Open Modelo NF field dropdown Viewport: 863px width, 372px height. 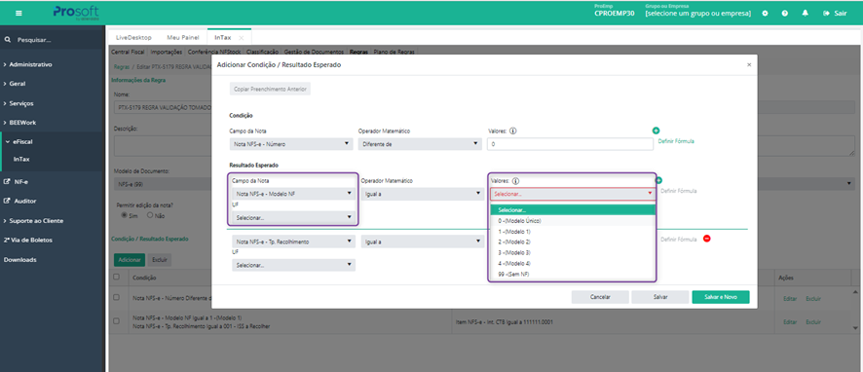click(x=293, y=194)
